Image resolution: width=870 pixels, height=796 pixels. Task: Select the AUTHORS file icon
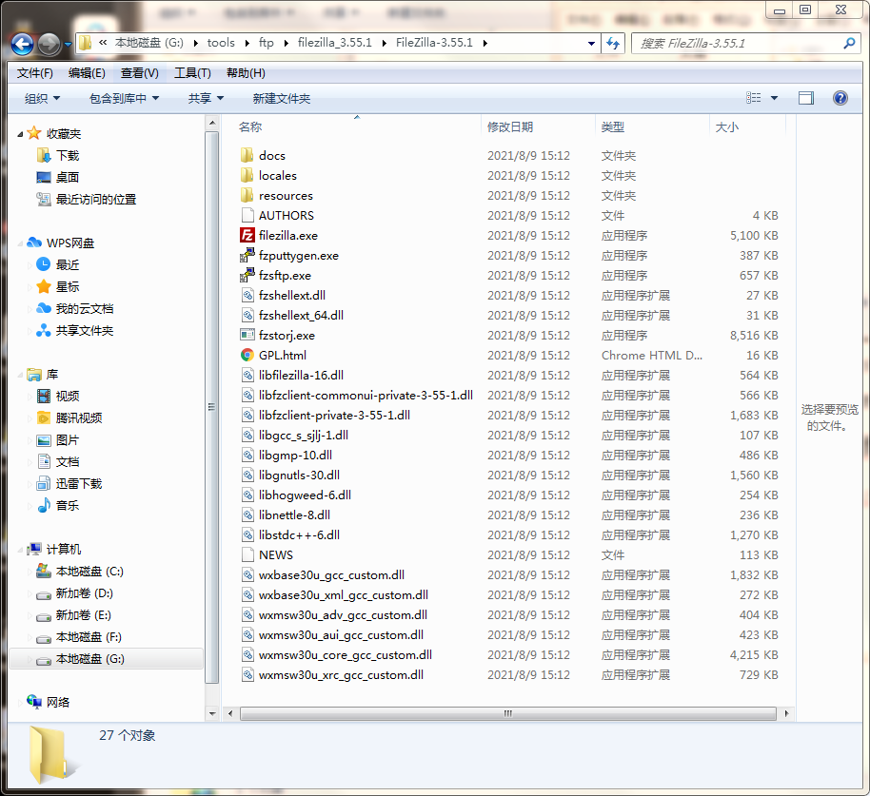(247, 215)
